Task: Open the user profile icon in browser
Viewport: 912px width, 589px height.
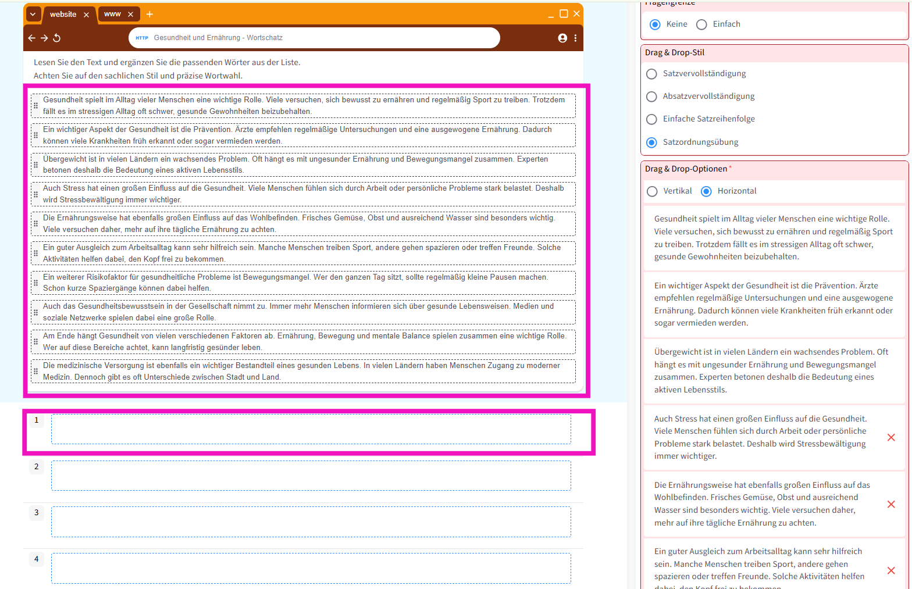Action: click(562, 38)
